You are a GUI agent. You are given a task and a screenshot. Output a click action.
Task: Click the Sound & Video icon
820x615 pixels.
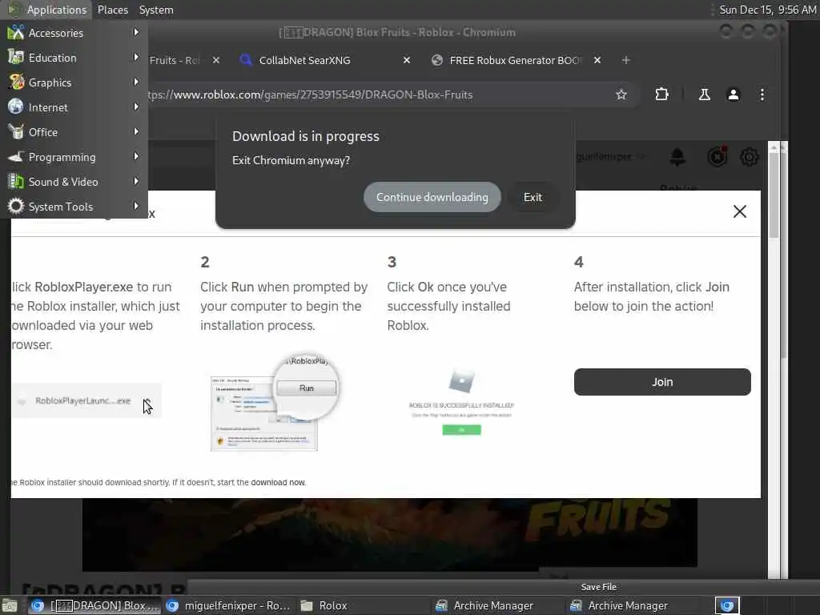[16, 182]
